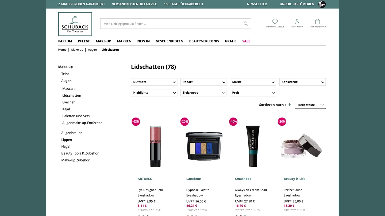This screenshot has width=385, height=216.
Task: Click Hypnose Palette product title
Action: 198,190
